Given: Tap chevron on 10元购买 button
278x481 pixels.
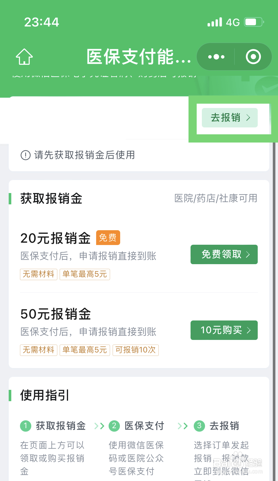Looking at the screenshot, I should [248, 330].
